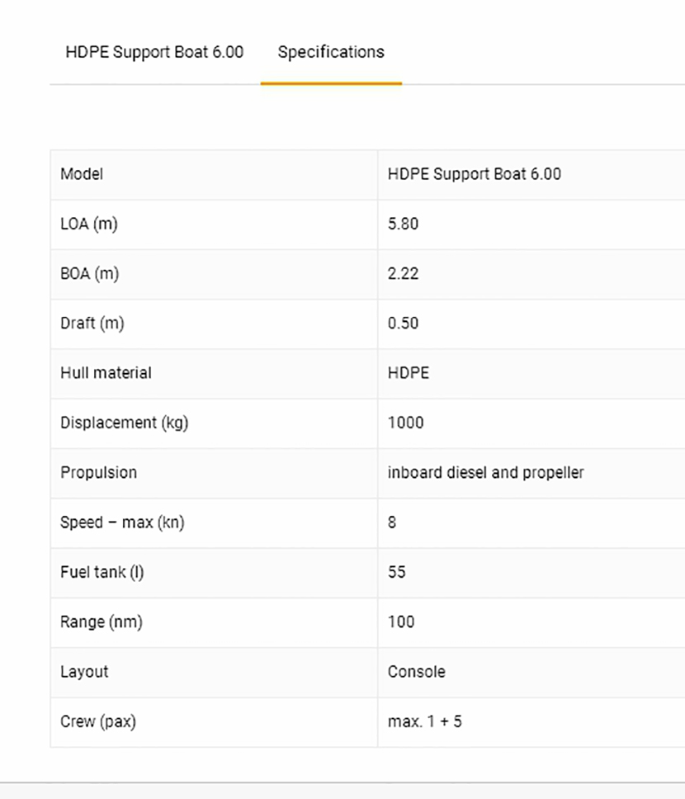The height and width of the screenshot is (799, 685).
Task: Select the Displacement (kg) label
Action: (124, 423)
